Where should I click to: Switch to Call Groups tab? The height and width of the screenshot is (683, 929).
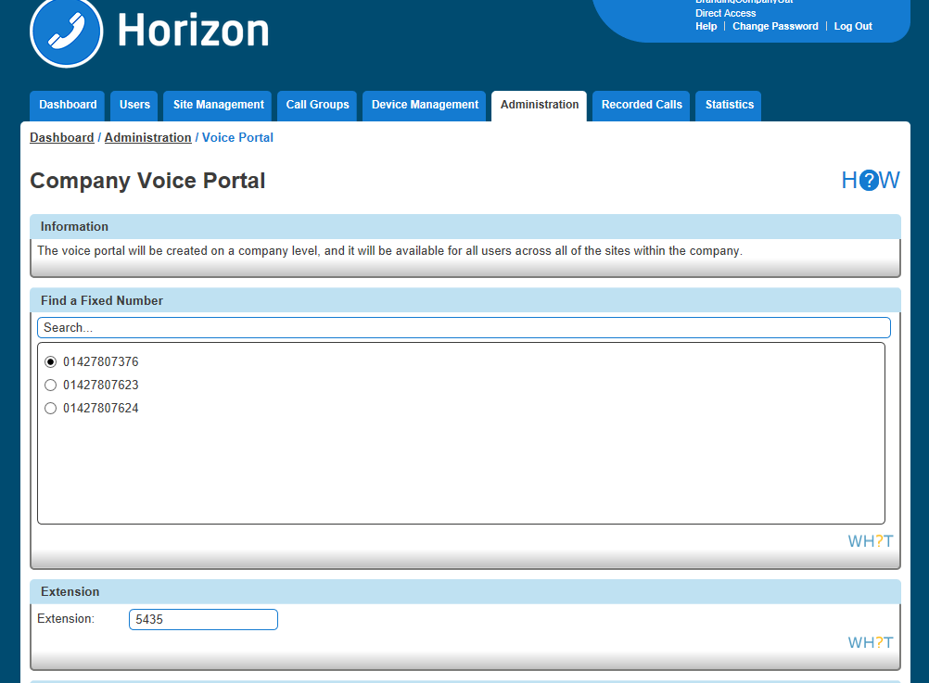coord(317,106)
